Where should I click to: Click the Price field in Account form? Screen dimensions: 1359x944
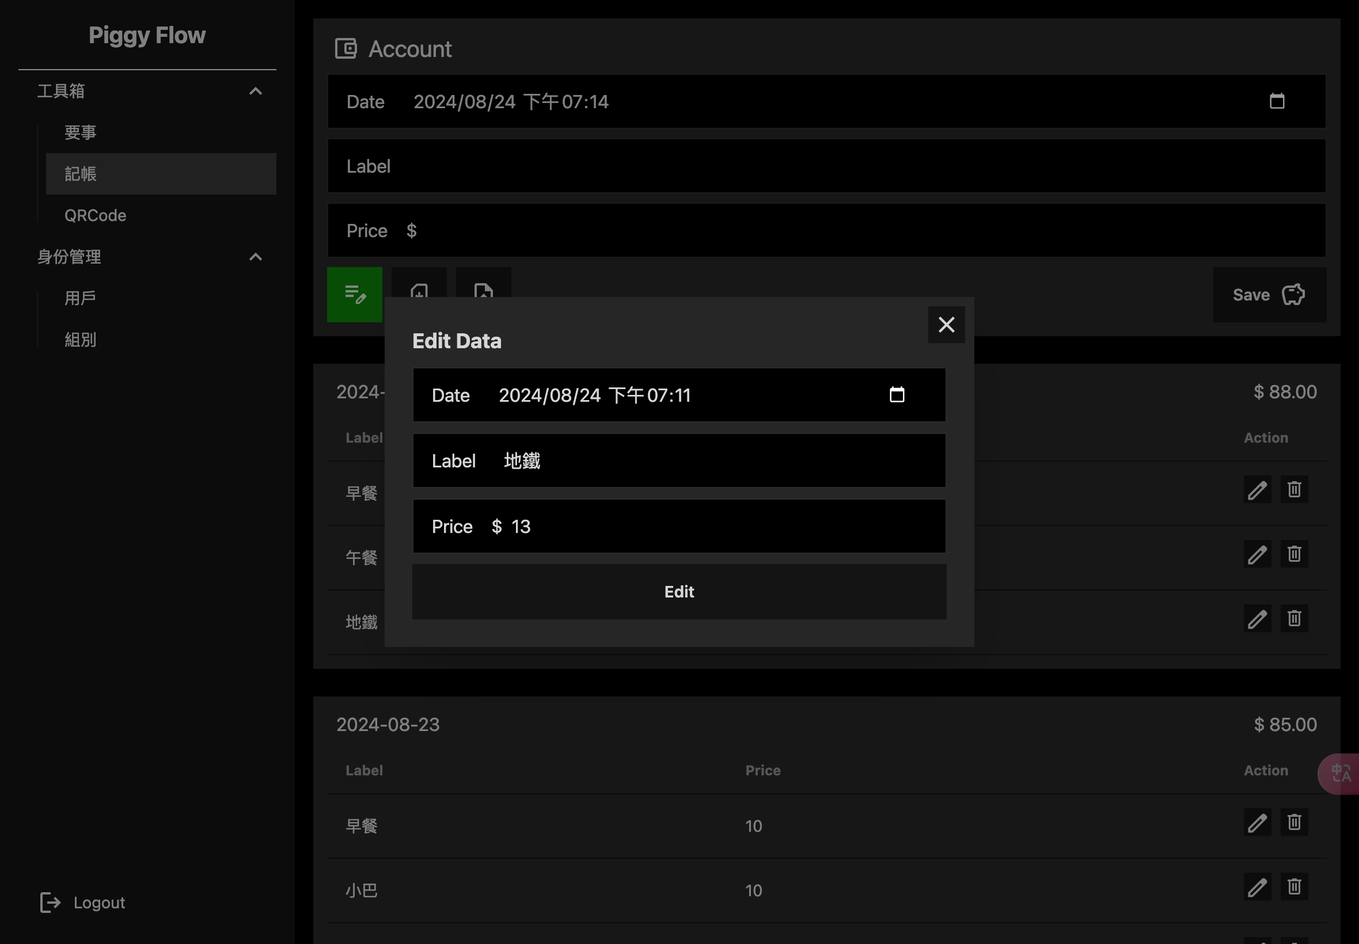[x=826, y=231]
